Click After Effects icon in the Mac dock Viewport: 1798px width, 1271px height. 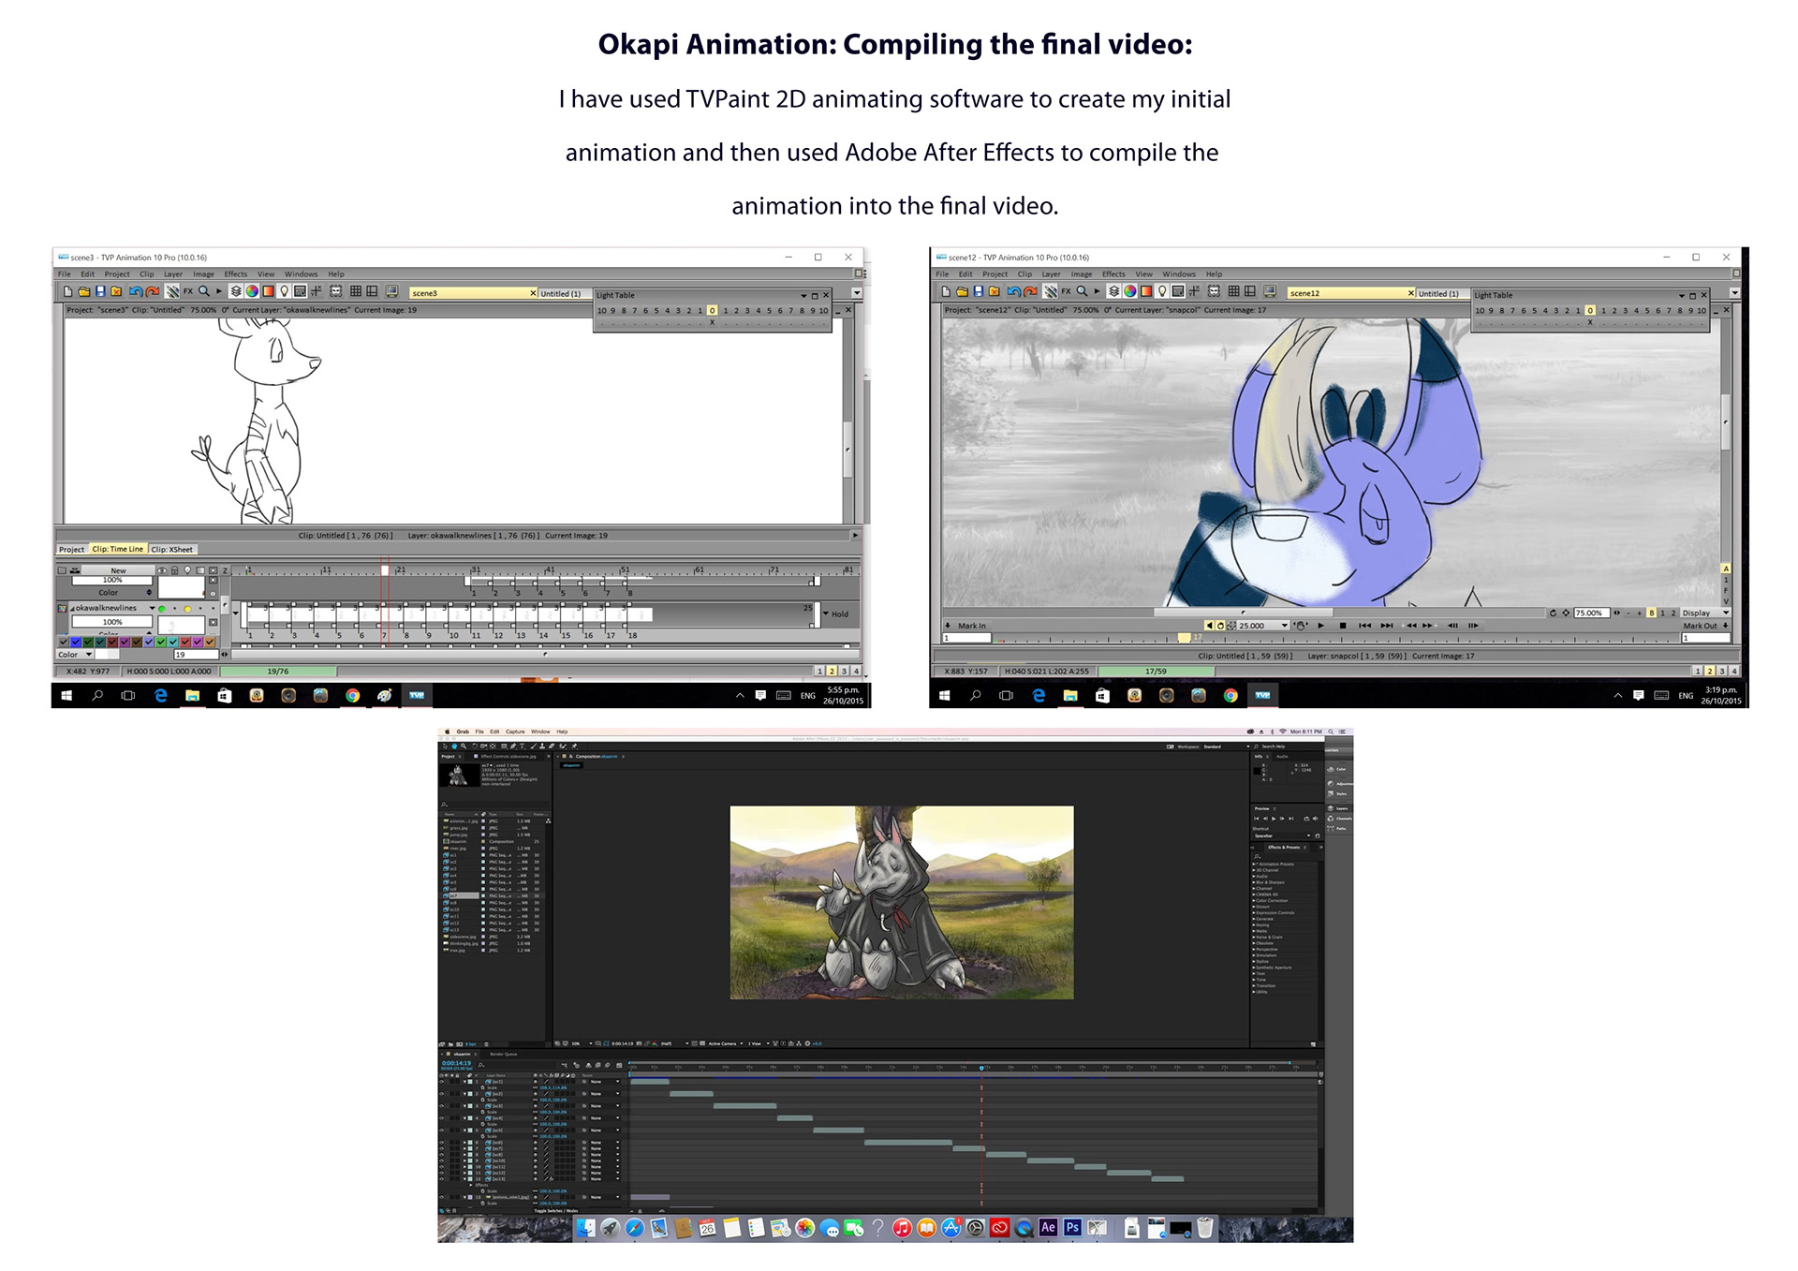tap(1048, 1227)
